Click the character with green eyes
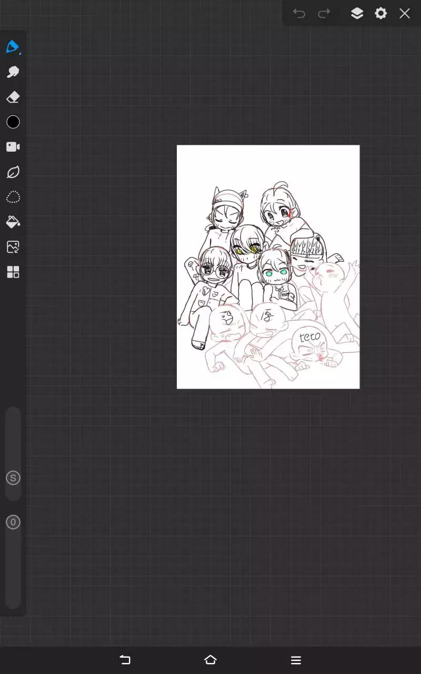The image size is (421, 674). (275, 276)
